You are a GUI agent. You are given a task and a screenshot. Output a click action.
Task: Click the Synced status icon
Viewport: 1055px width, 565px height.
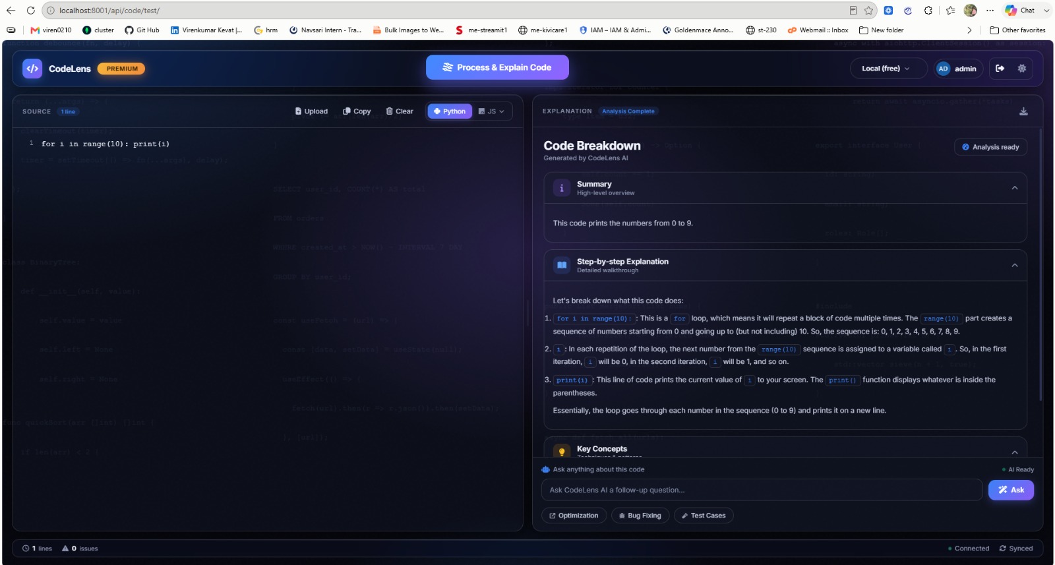[x=1003, y=549]
